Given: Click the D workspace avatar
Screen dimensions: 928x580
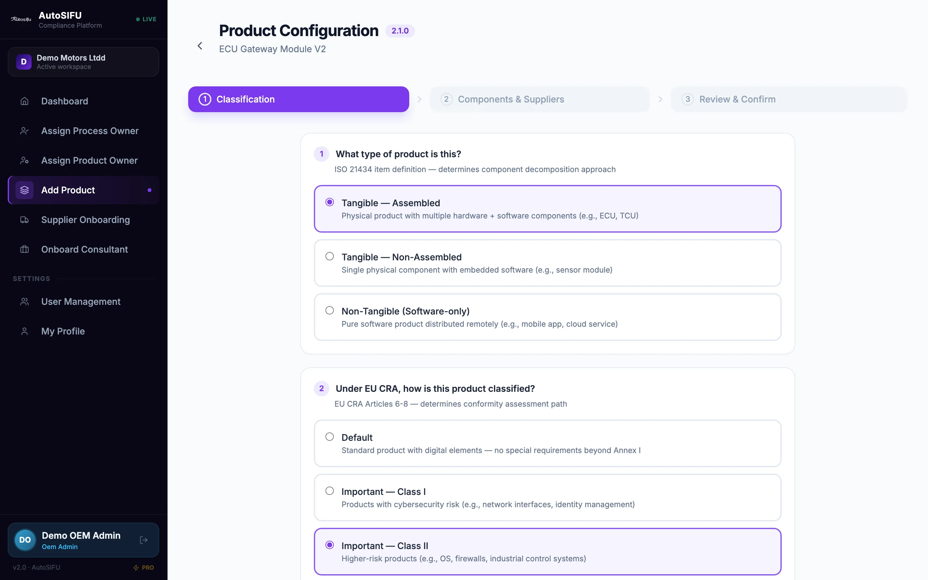Looking at the screenshot, I should click(x=24, y=62).
